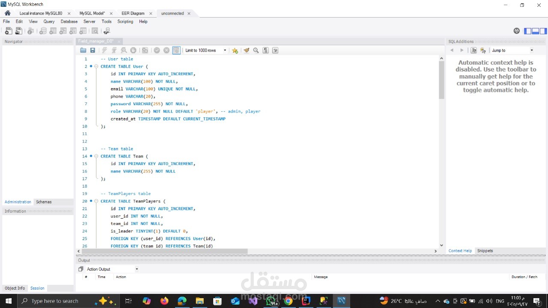This screenshot has width=548, height=308.
Task: Toggle word wrap icon in editor toolbar
Action: point(275,50)
